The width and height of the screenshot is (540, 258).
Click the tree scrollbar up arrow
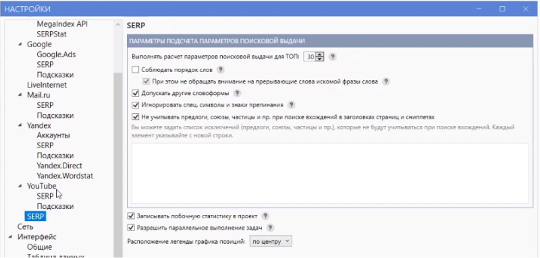click(118, 25)
